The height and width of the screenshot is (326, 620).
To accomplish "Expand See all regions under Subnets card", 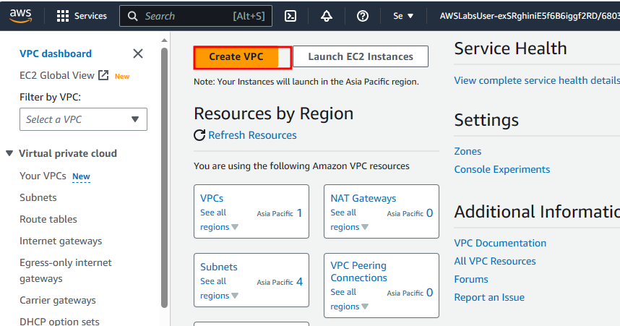I will point(219,288).
